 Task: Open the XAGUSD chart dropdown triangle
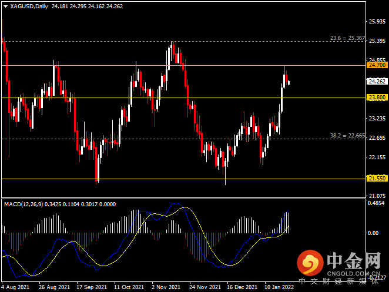(x=5, y=6)
